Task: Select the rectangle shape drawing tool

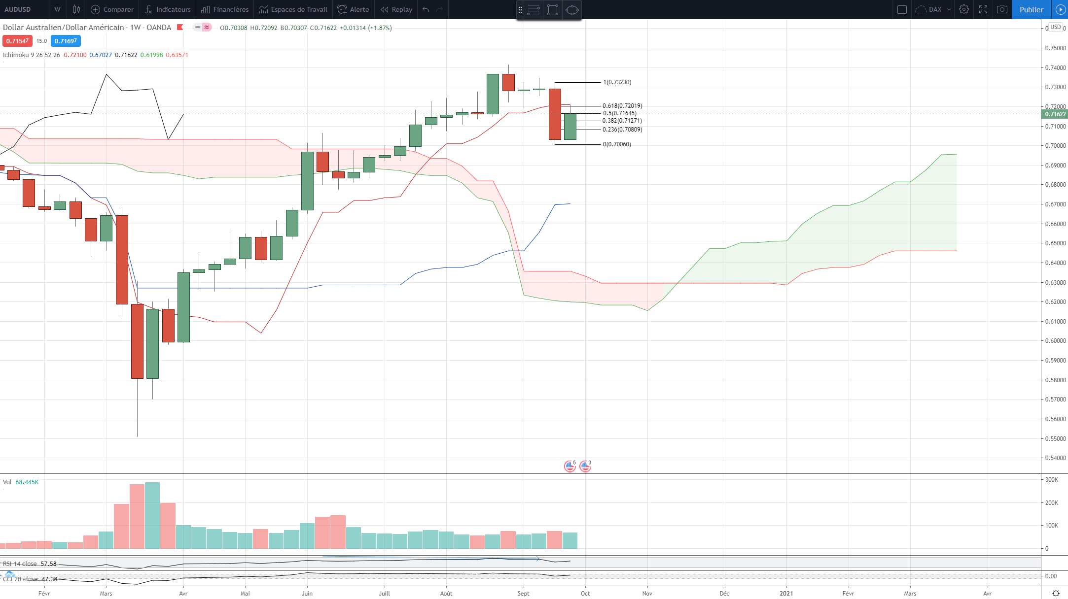Action: [x=553, y=10]
